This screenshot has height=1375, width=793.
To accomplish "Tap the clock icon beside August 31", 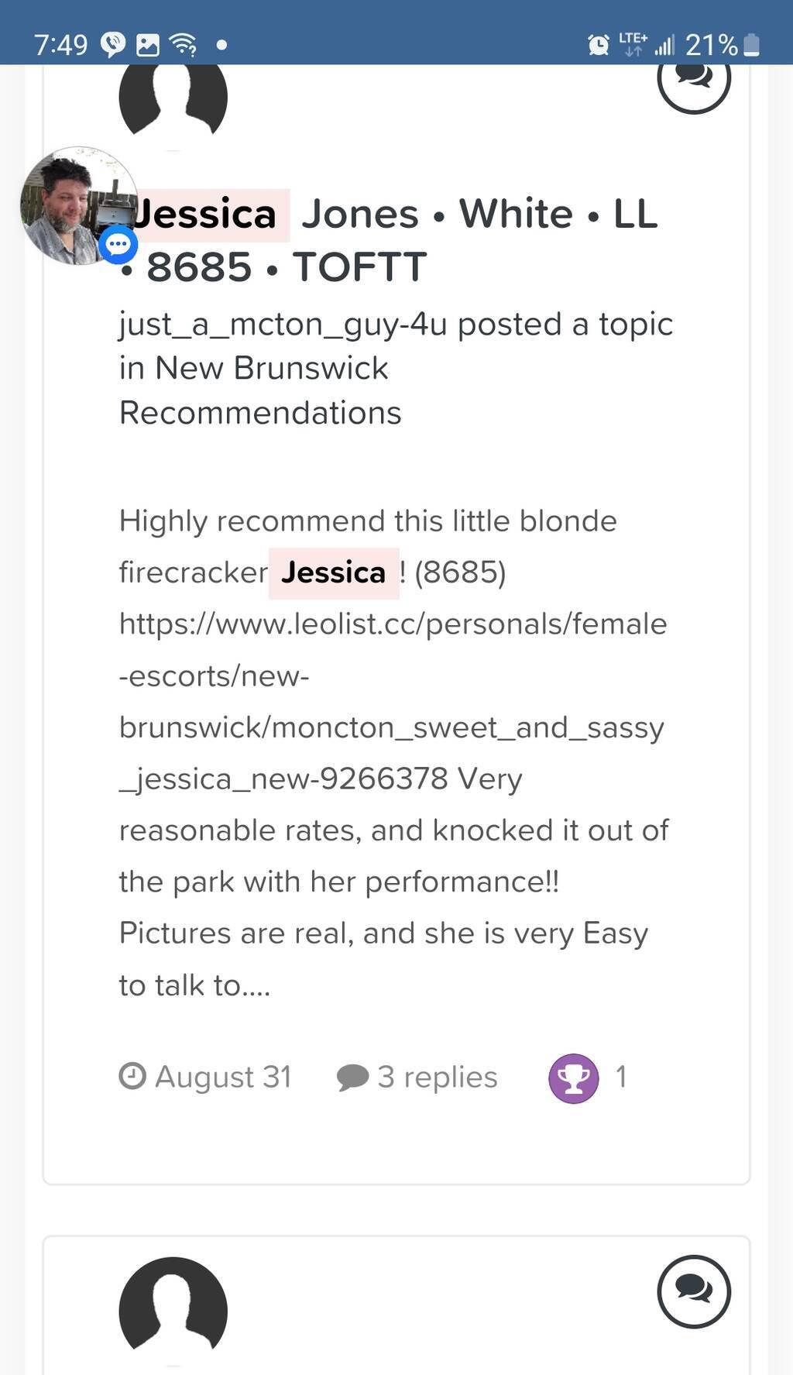I will point(132,1076).
